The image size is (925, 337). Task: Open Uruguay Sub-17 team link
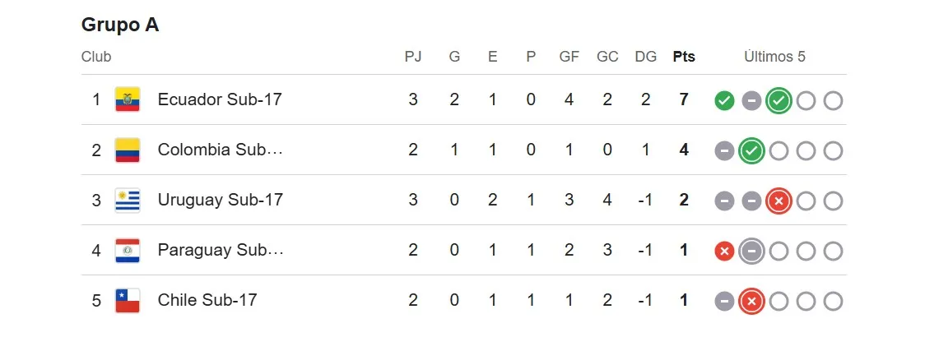coord(220,200)
